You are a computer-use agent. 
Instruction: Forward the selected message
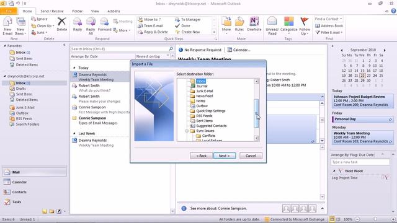coord(104,25)
